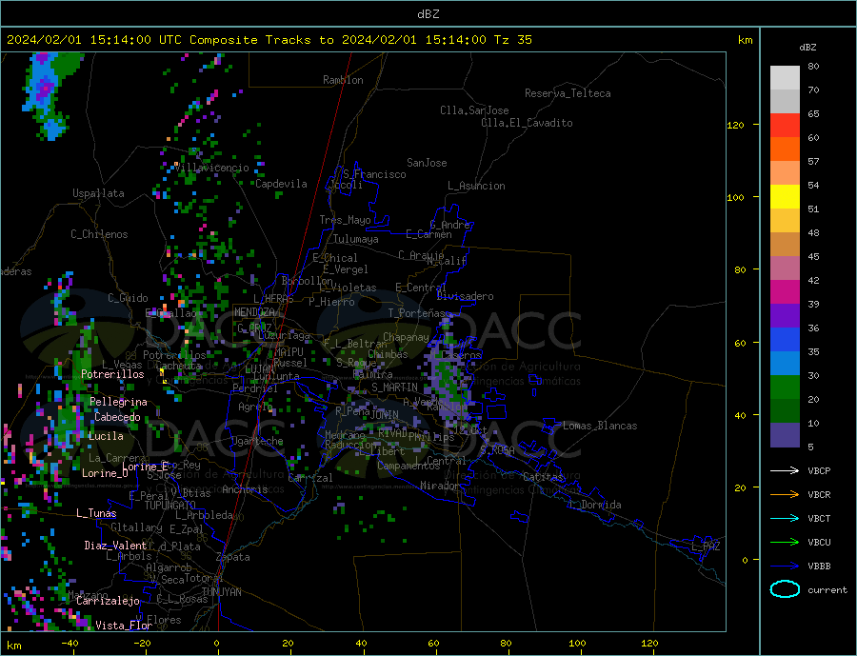
Task: Click the 'C_Chilenos' place label
Action: (x=99, y=234)
